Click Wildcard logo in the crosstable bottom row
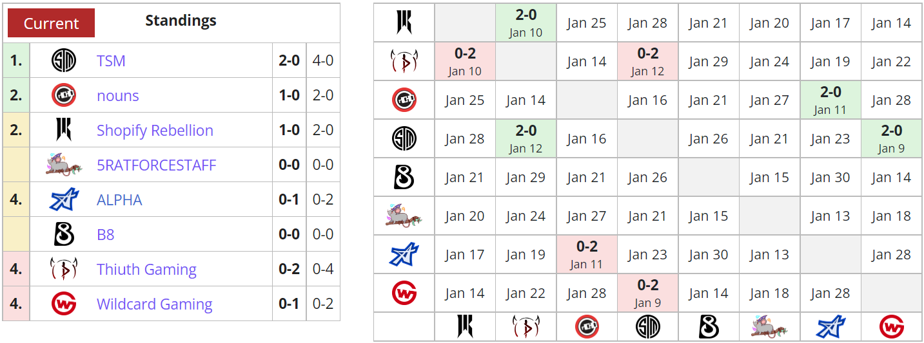This screenshot has width=924, height=343. coord(891,327)
